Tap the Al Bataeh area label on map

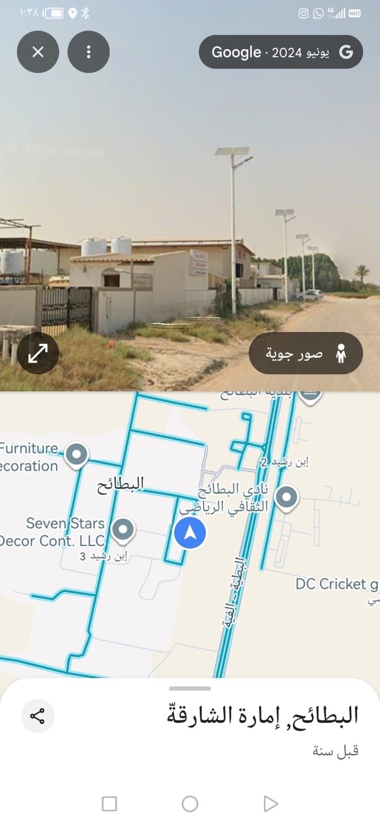[120, 485]
